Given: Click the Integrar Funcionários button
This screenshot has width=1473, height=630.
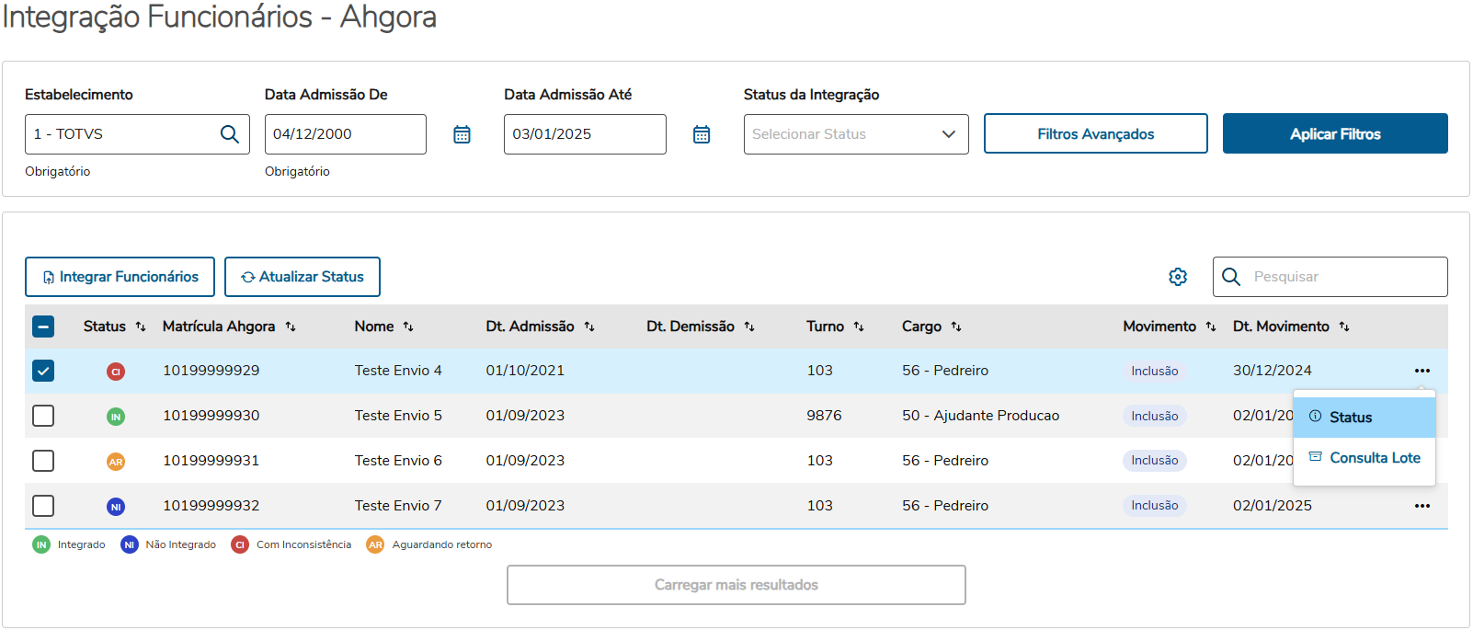Looking at the screenshot, I should point(120,277).
